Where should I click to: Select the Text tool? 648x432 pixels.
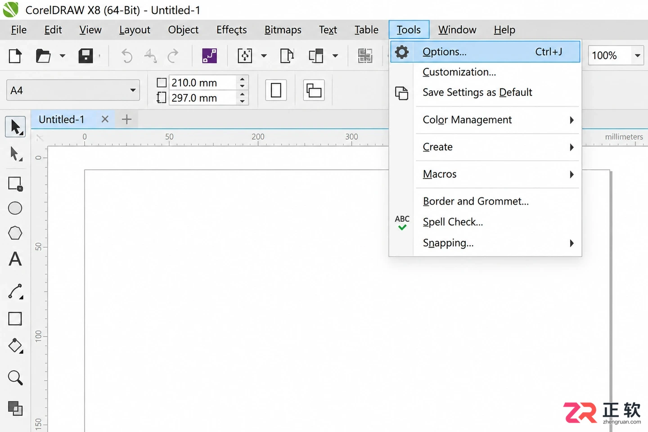tap(15, 259)
